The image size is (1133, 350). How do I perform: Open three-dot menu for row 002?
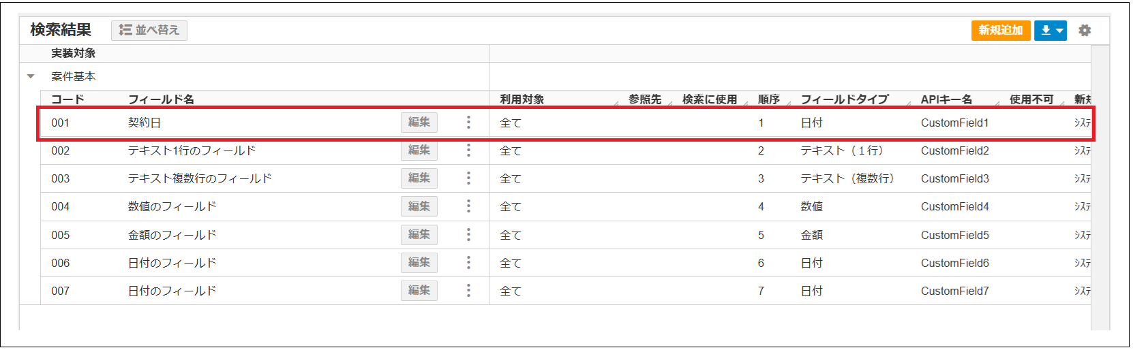[468, 150]
